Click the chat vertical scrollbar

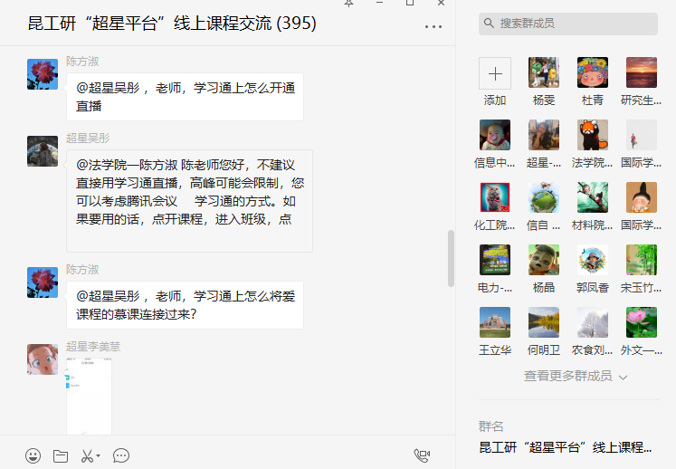click(x=451, y=258)
